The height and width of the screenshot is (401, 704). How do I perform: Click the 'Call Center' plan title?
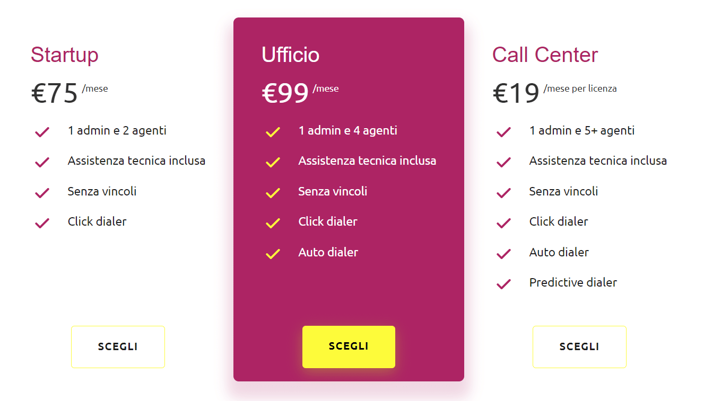coord(545,55)
